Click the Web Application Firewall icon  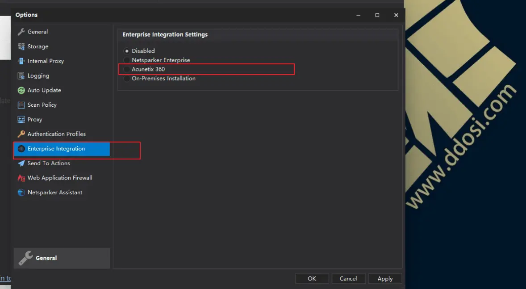[21, 178]
